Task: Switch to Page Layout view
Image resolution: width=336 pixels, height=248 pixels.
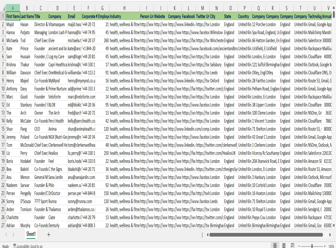Action: [283, 245]
